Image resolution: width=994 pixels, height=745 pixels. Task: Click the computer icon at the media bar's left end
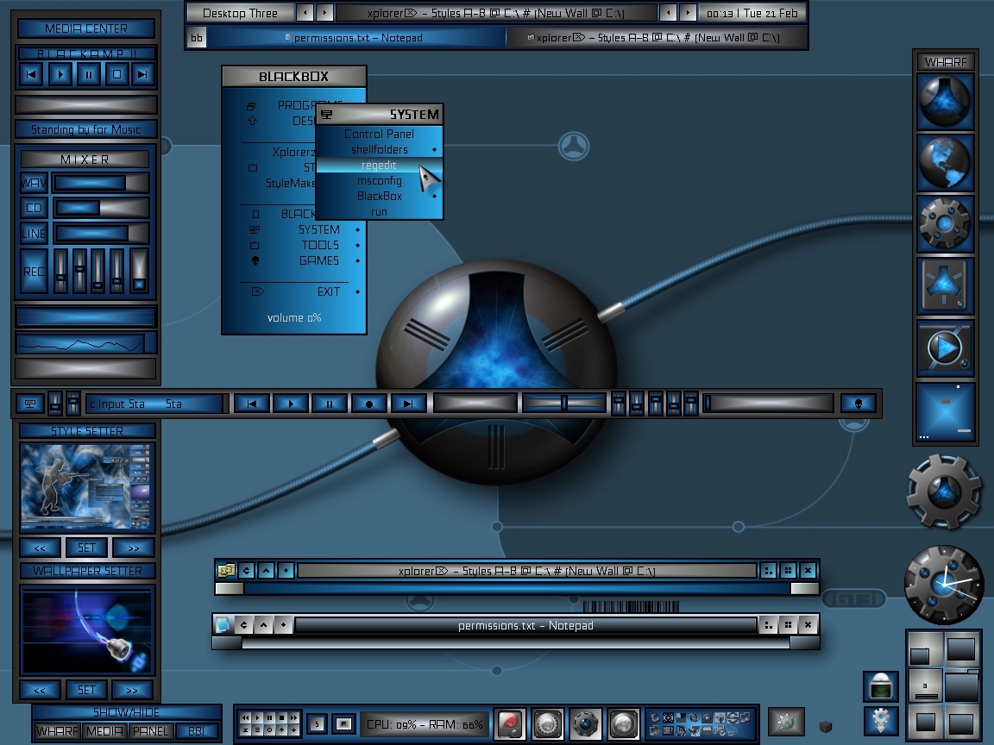pos(30,404)
